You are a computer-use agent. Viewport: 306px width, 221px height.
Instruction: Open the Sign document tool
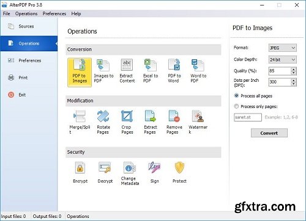pos(154,173)
